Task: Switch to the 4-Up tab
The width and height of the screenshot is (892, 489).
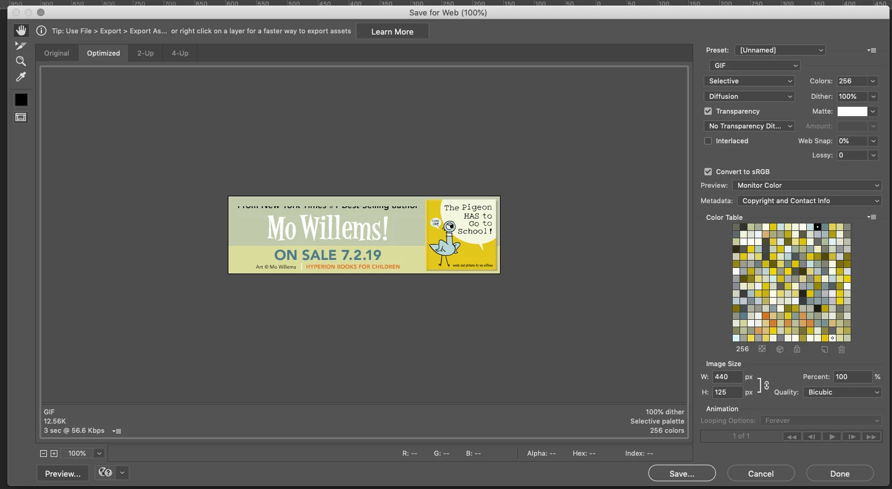Action: click(x=180, y=53)
